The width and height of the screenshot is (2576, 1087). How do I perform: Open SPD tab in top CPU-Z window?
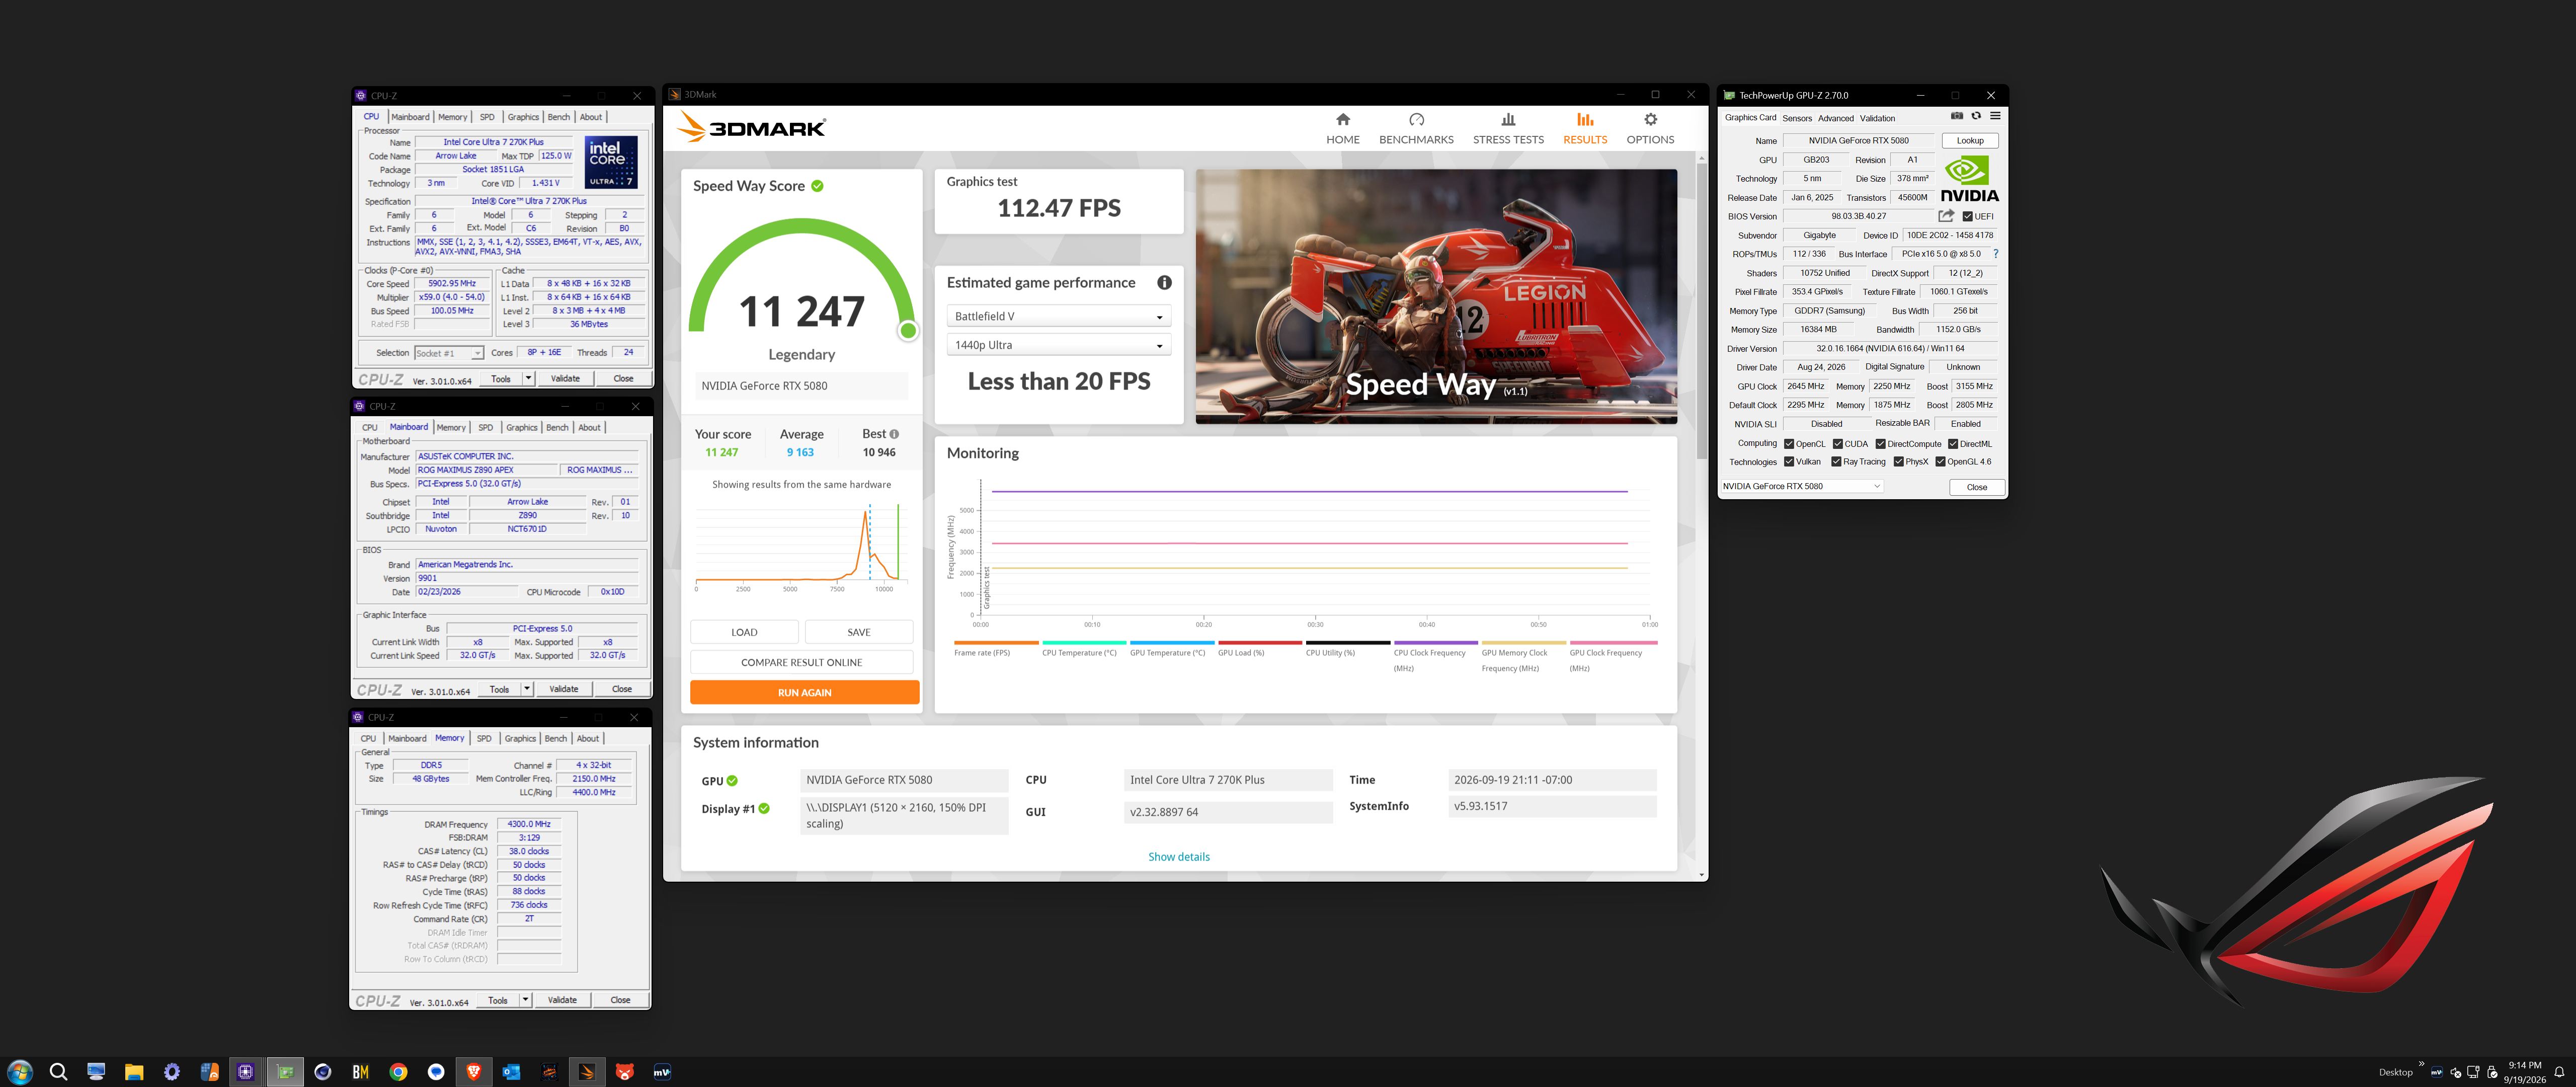[487, 117]
